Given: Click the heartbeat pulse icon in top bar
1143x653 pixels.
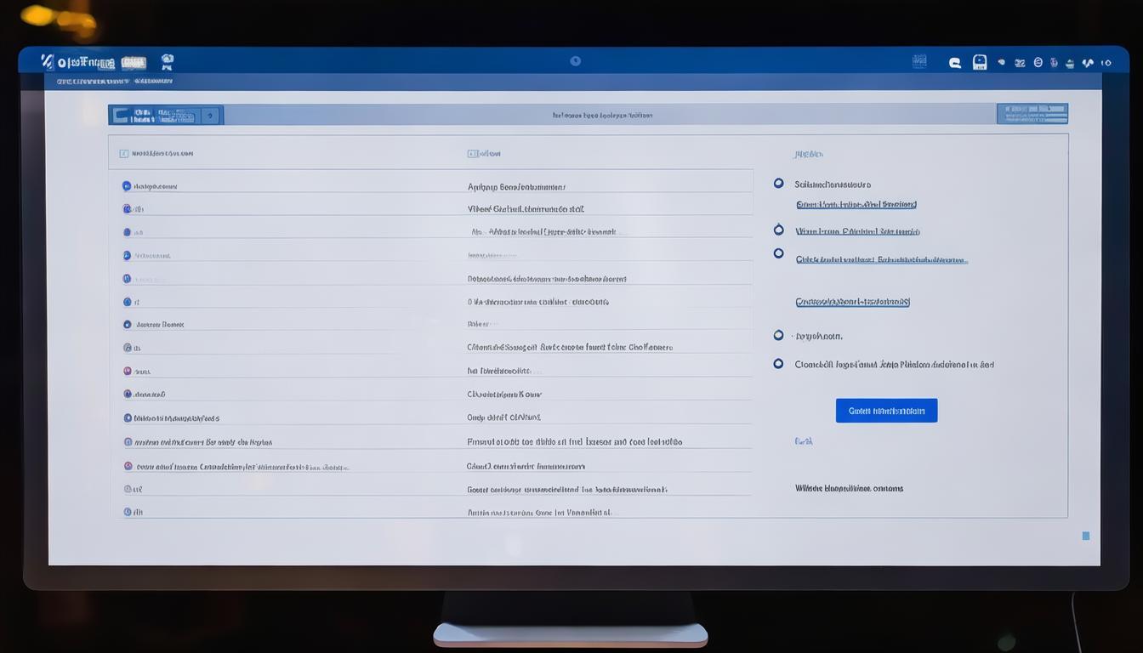Looking at the screenshot, I should (x=1088, y=62).
